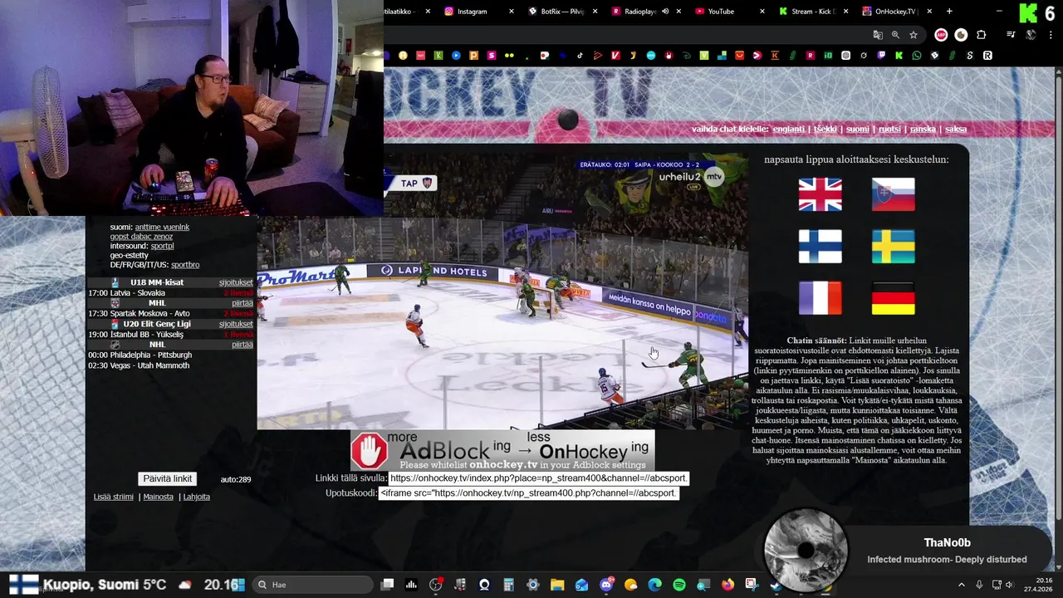1063x598 pixels.
Task: Switch chat language to saksa
Action: [956, 130]
